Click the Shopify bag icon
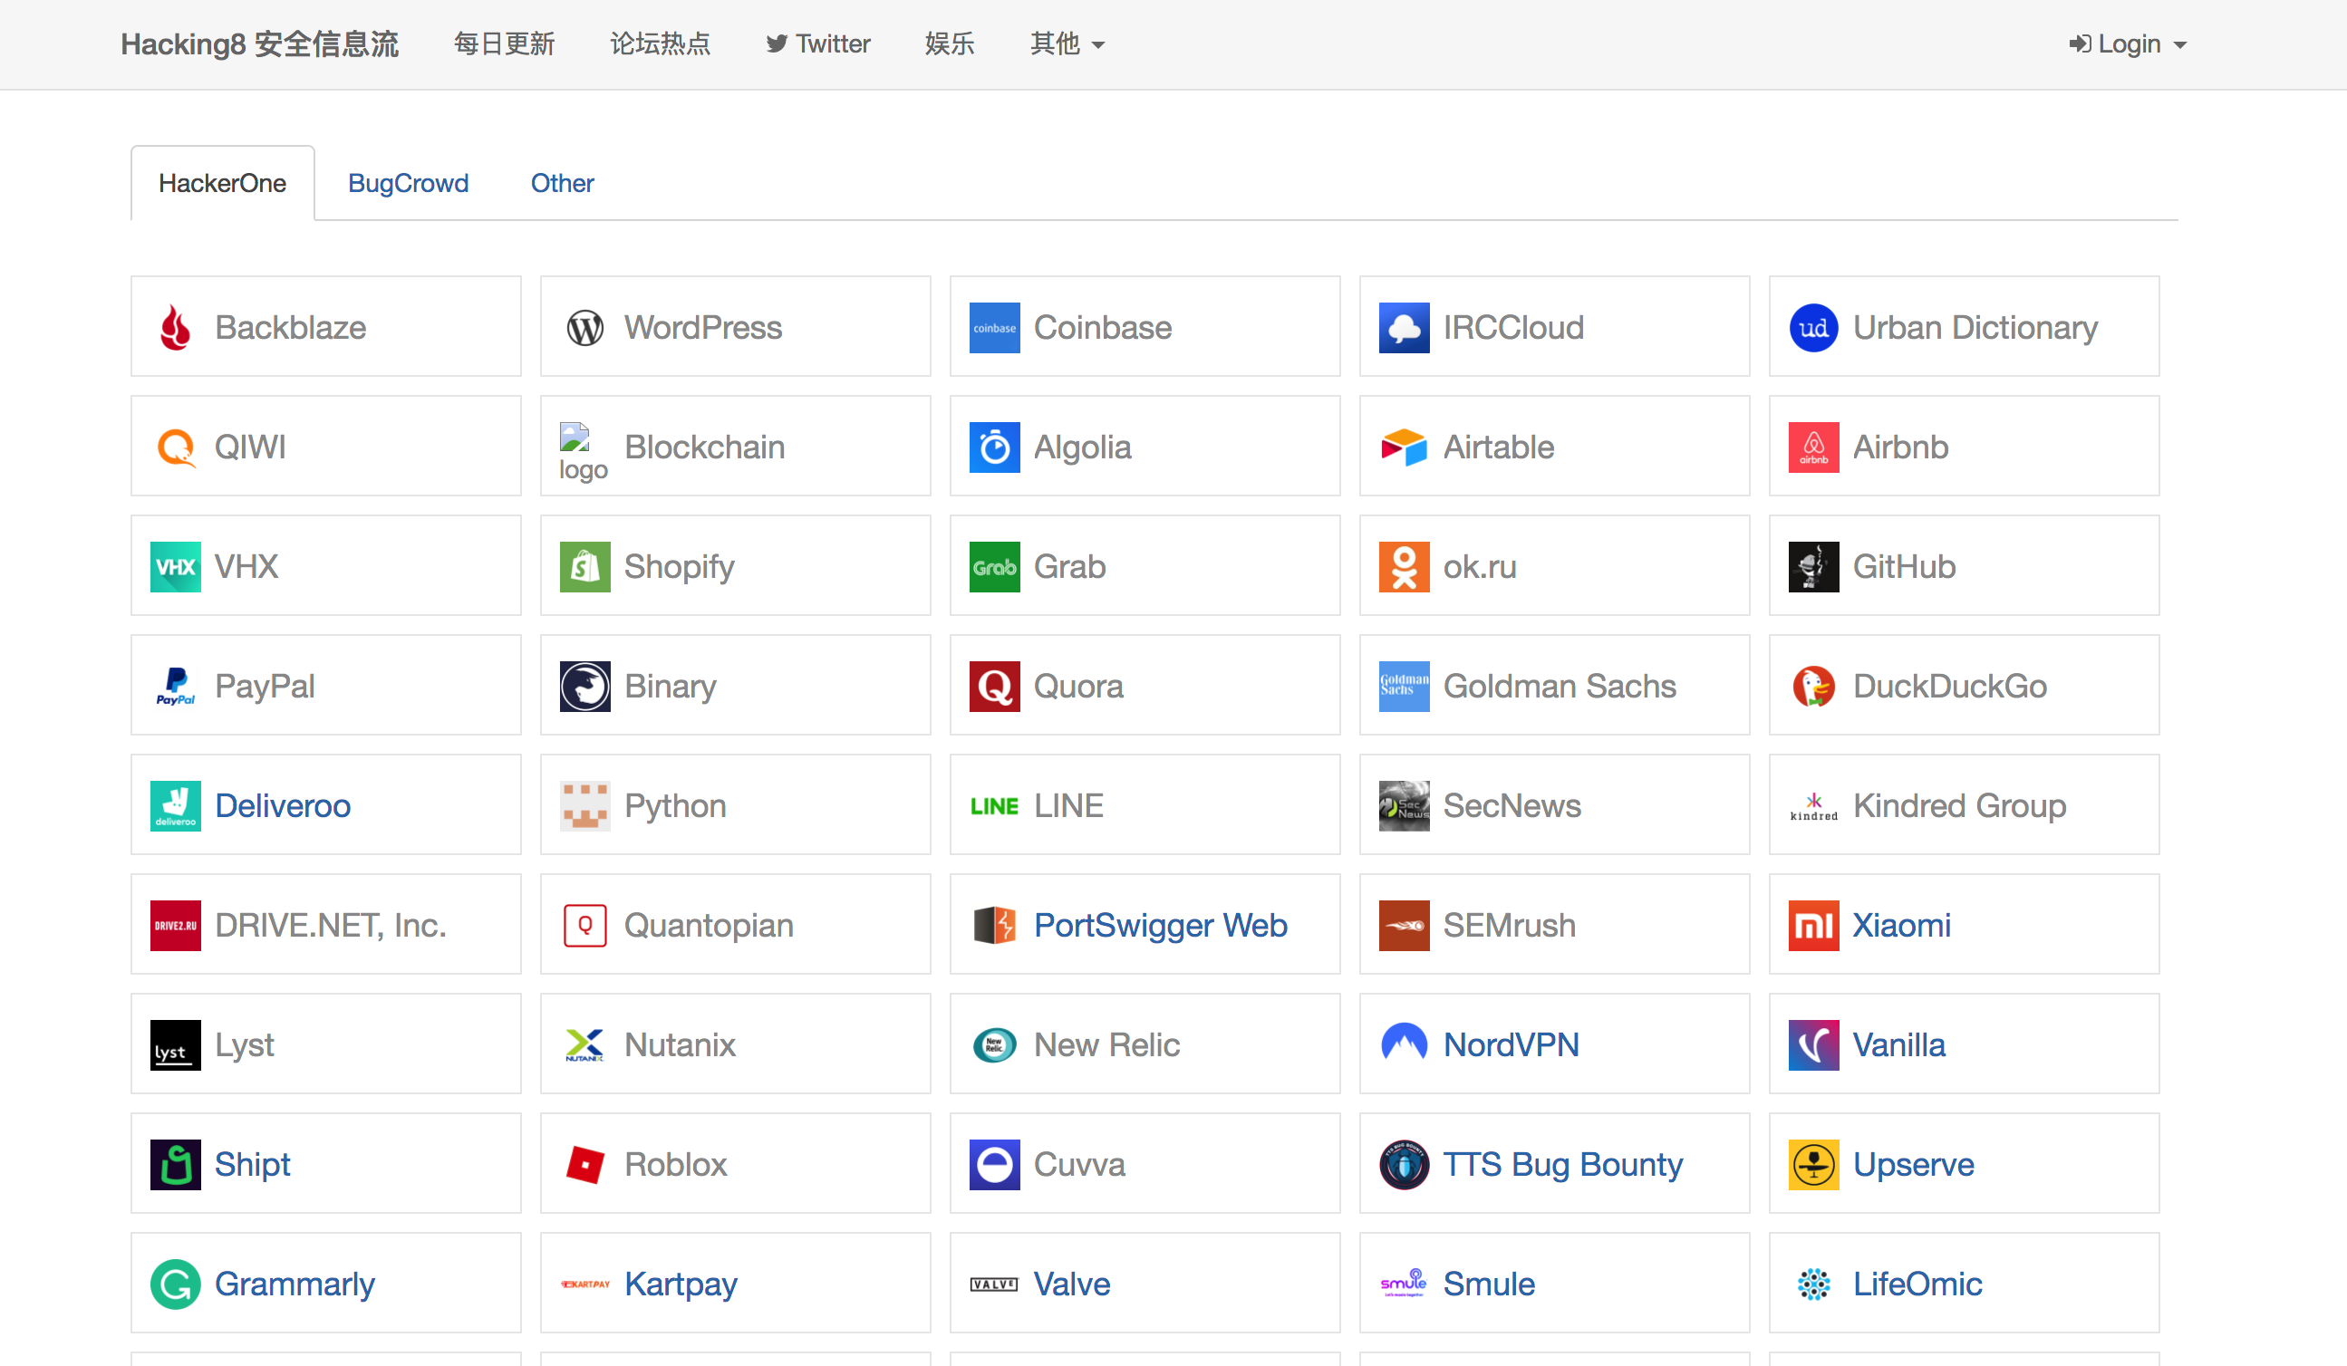 pos(584,567)
